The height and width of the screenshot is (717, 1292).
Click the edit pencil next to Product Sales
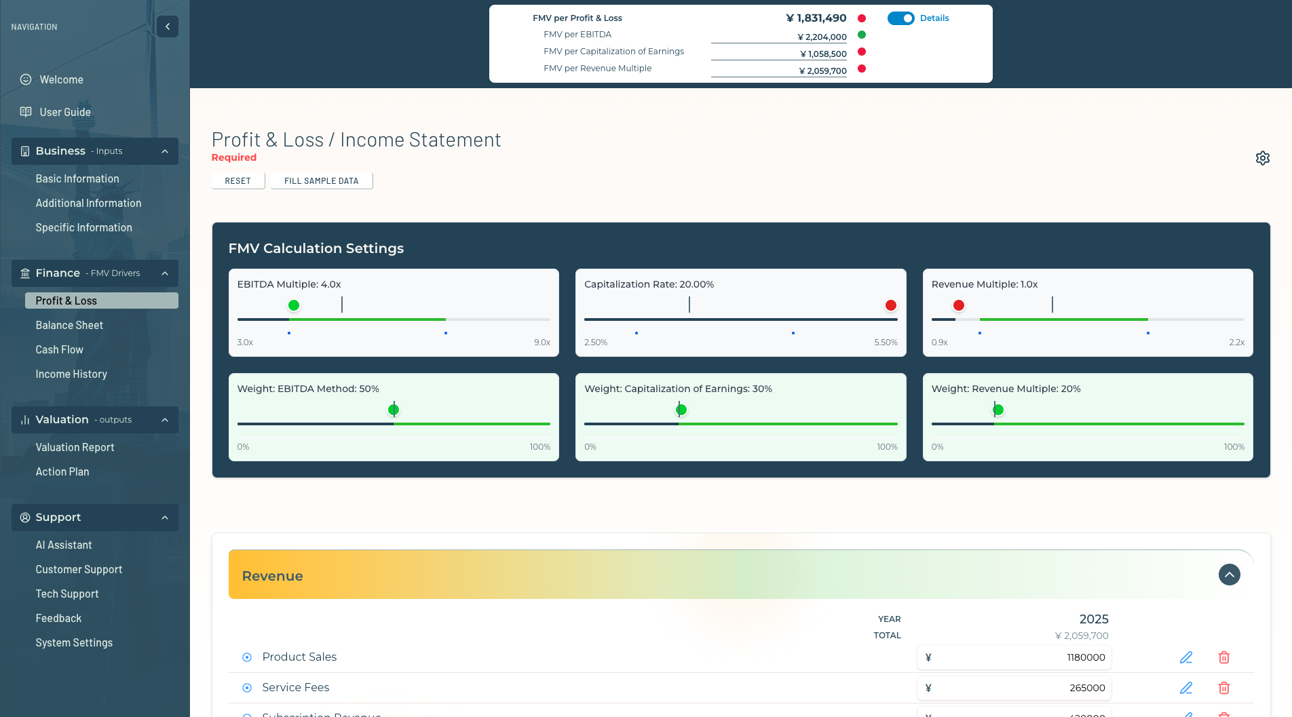click(x=1186, y=657)
